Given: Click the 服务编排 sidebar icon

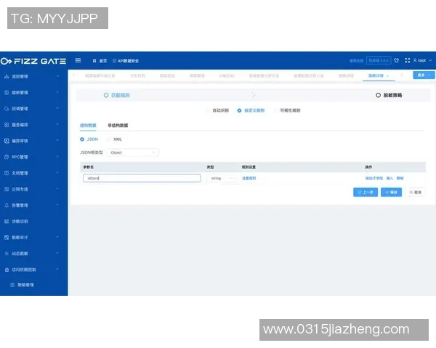Looking at the screenshot, I should tap(7, 125).
